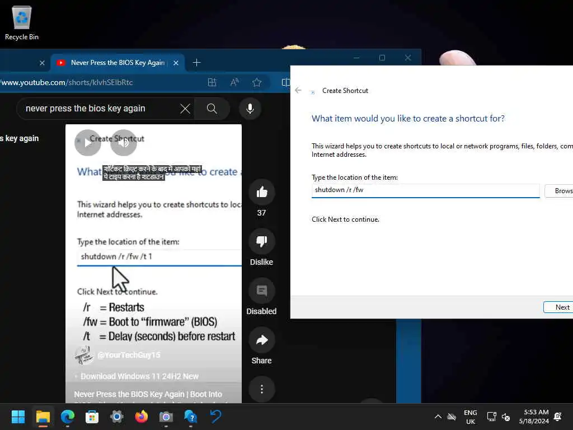Like the short with thumbs up
The image size is (573, 430).
[262, 192]
